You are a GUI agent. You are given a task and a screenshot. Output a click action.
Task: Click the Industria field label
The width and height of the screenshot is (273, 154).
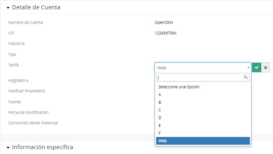[16, 43]
